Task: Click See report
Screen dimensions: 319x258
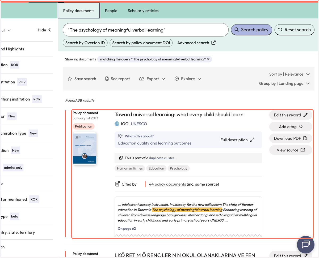Action: 117,79
